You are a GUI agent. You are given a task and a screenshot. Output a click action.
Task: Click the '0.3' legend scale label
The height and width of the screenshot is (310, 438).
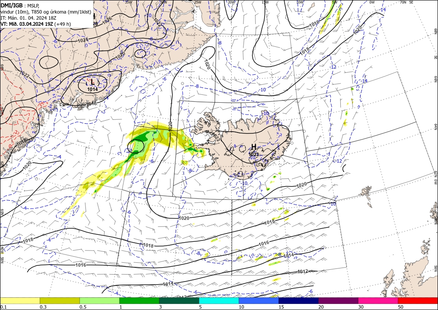[43, 307]
